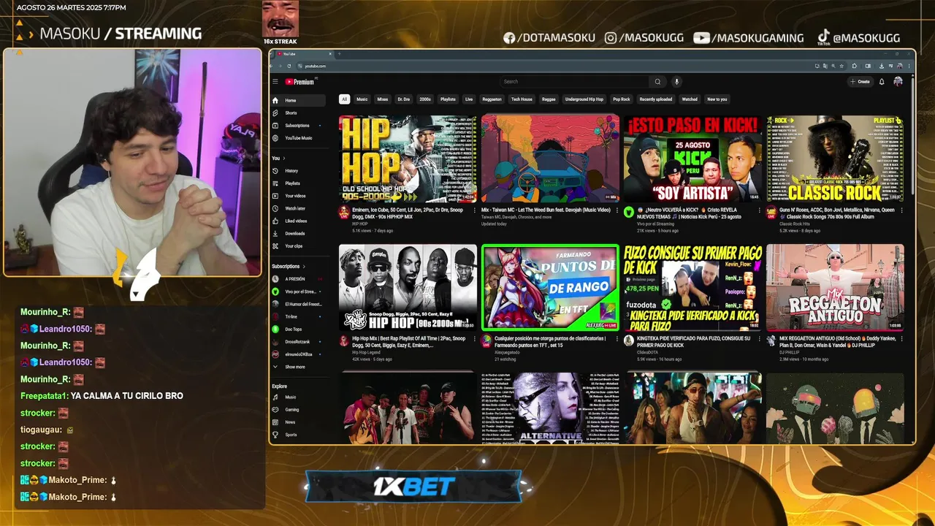
Task: Open Playlists in the sidebar
Action: tap(298, 183)
